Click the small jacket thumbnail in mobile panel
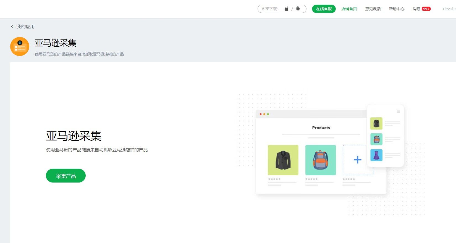 376,123
